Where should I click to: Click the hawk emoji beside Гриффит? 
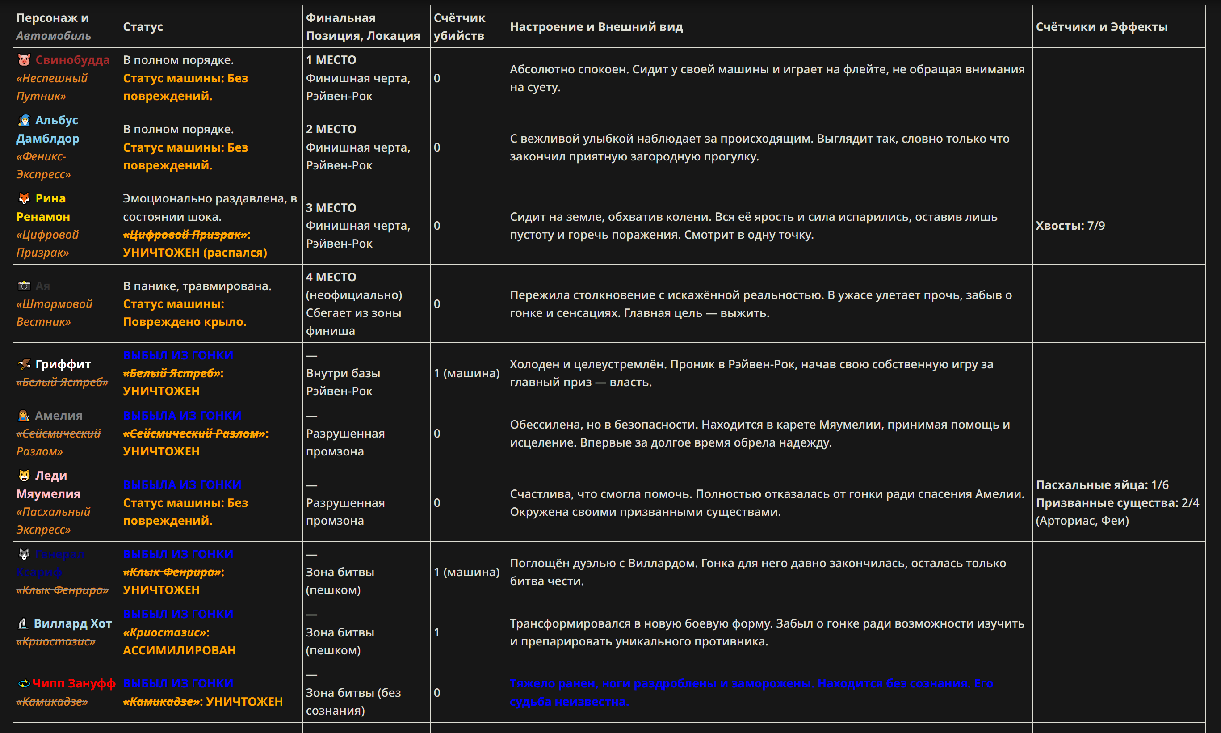coord(24,364)
